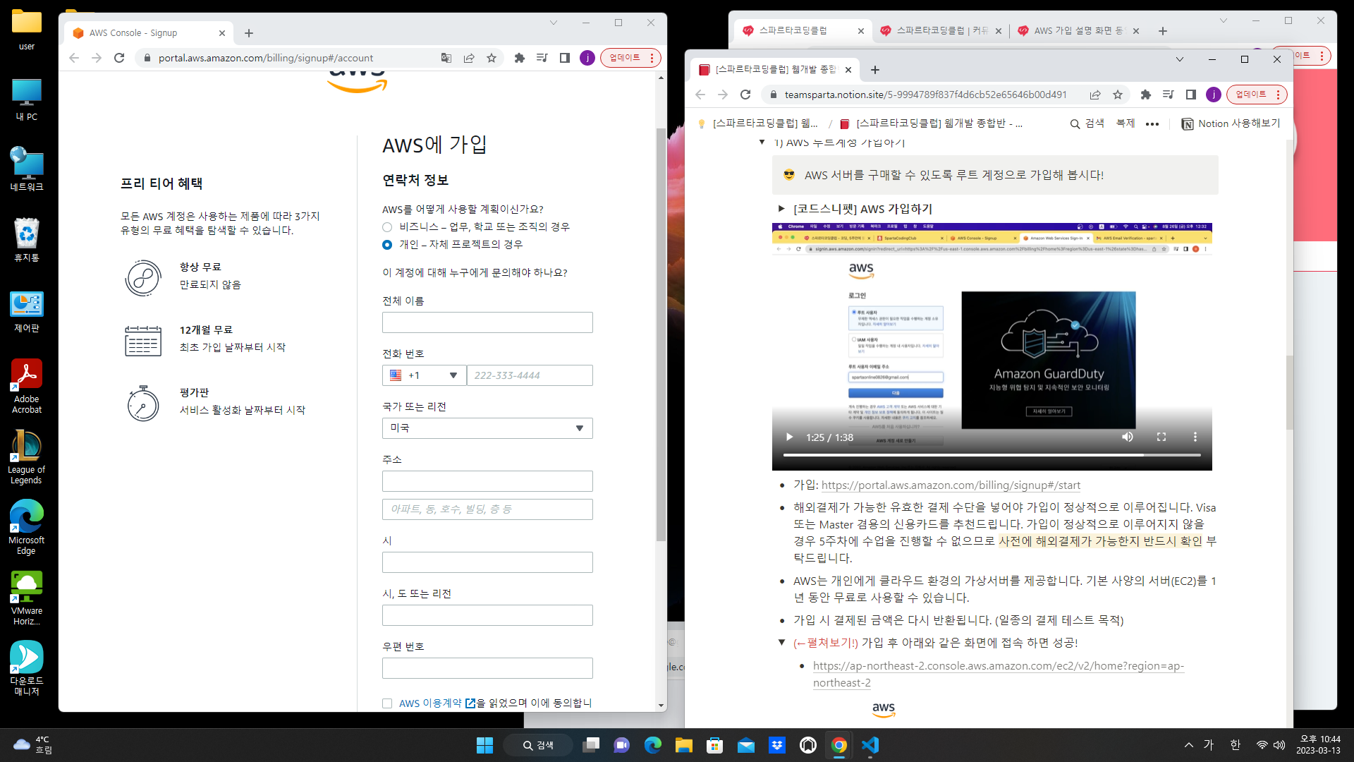Open new tab in Notion browser window

[875, 70]
